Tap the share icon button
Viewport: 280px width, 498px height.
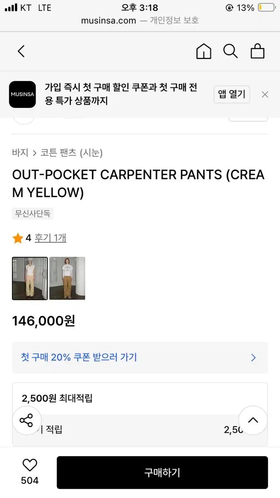pyautogui.click(x=27, y=420)
